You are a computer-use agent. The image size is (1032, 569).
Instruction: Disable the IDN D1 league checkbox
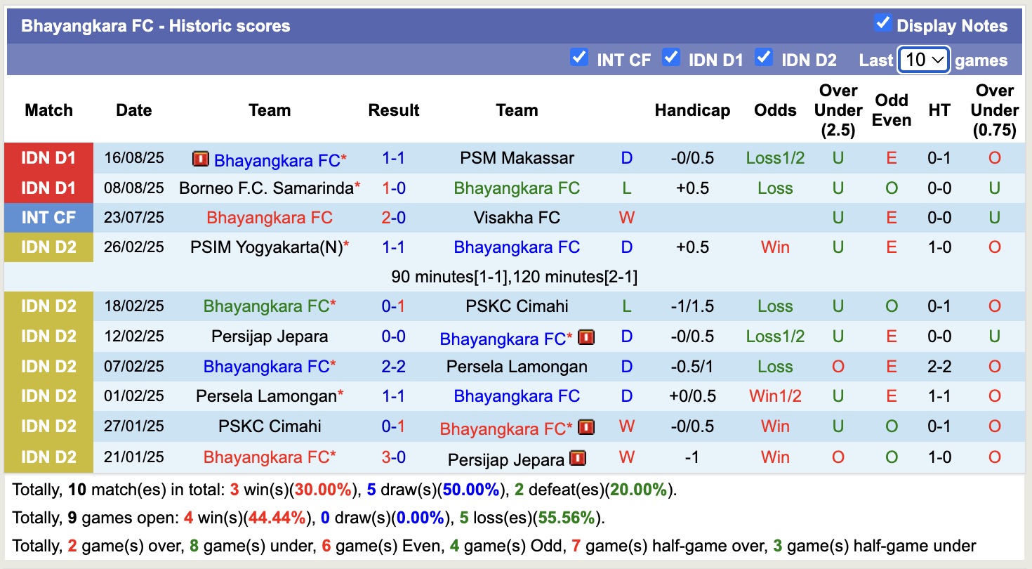[671, 57]
